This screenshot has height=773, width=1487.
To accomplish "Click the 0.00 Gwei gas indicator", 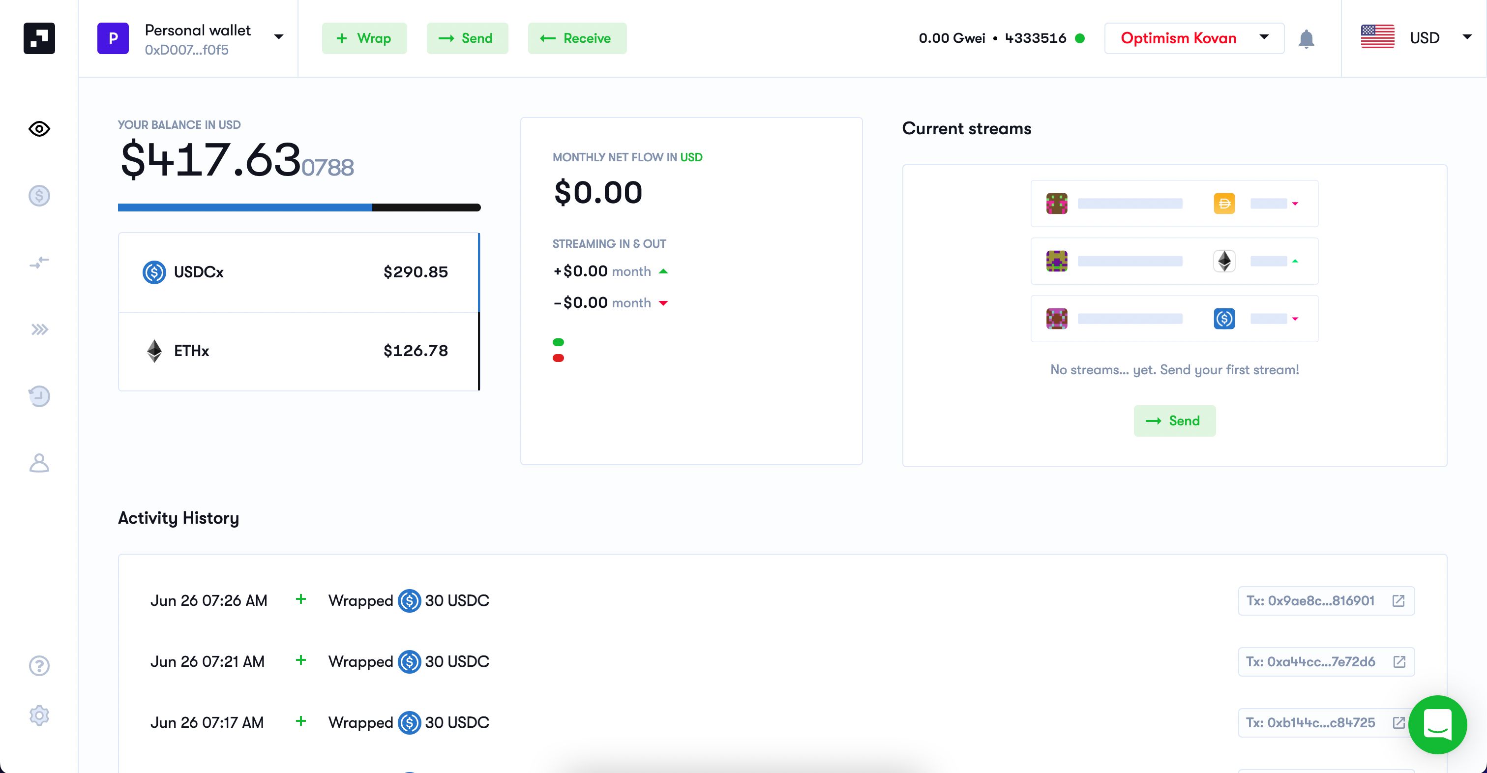I will pyautogui.click(x=952, y=39).
